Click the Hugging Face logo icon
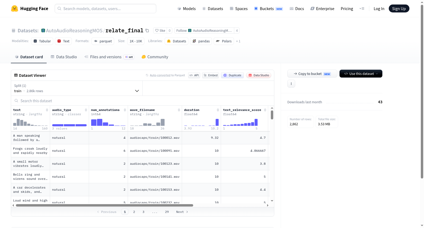The width and height of the screenshot is (424, 228). [x=15, y=8]
